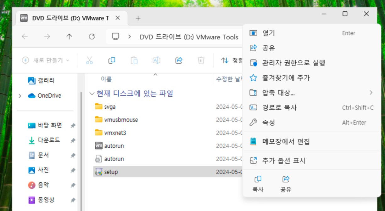
Task: Click the Forward navigation arrow
Action: click(x=47, y=37)
